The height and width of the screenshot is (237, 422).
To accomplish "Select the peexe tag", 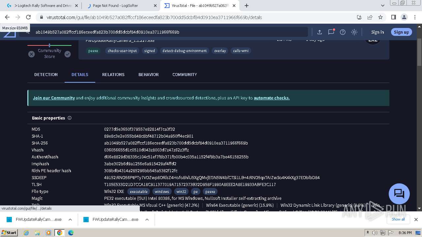I will pyautogui.click(x=93, y=51).
